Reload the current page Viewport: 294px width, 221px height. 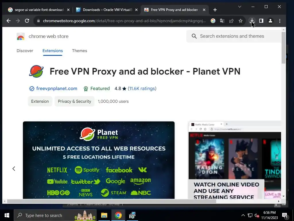click(x=27, y=21)
